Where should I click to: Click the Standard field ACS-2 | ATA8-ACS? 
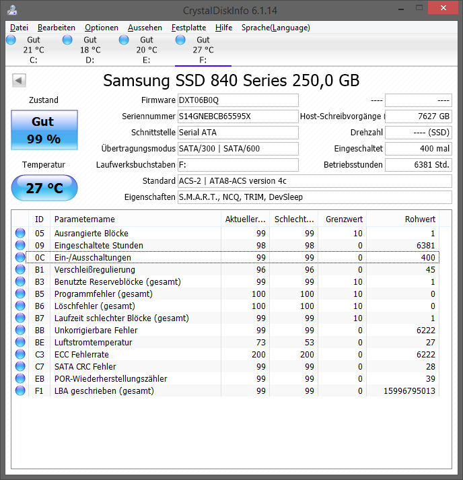pyautogui.click(x=315, y=181)
